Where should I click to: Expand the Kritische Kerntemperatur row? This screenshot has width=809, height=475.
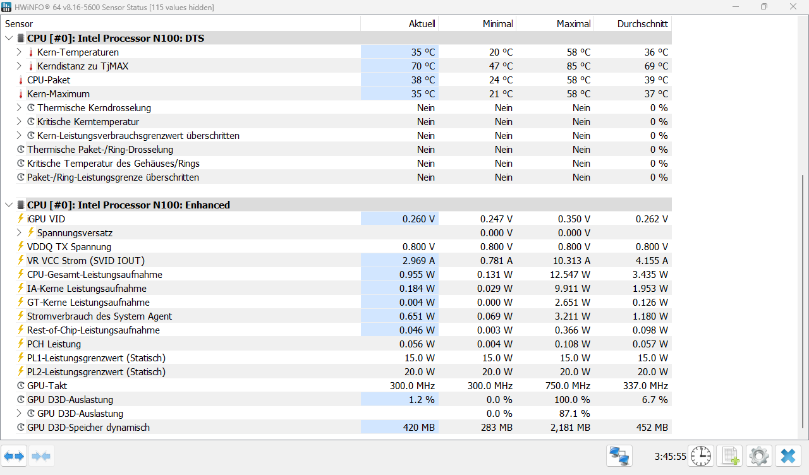point(19,122)
